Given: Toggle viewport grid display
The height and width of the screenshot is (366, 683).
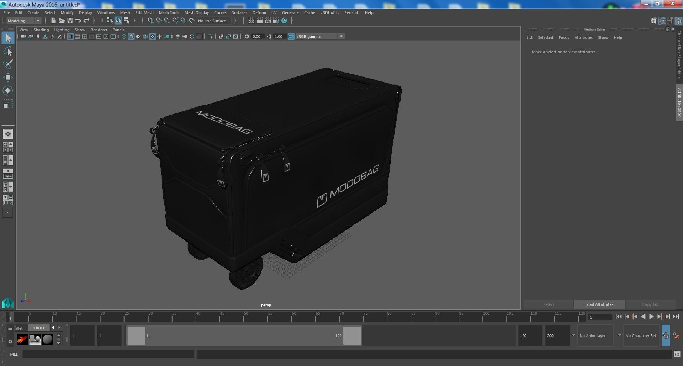Looking at the screenshot, I should point(70,36).
